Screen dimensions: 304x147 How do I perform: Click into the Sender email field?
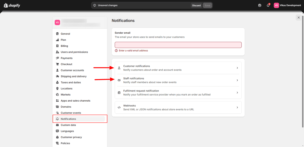178,45
